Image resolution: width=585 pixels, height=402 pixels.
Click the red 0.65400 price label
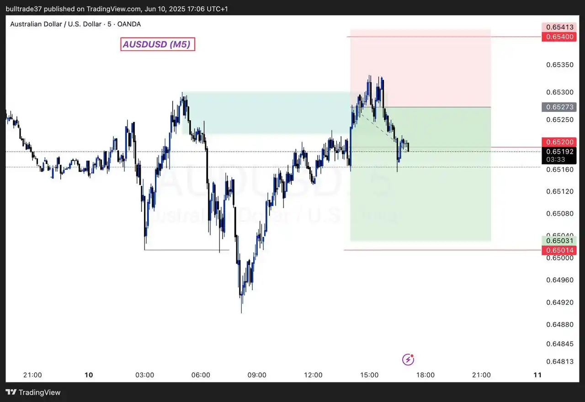(560, 37)
